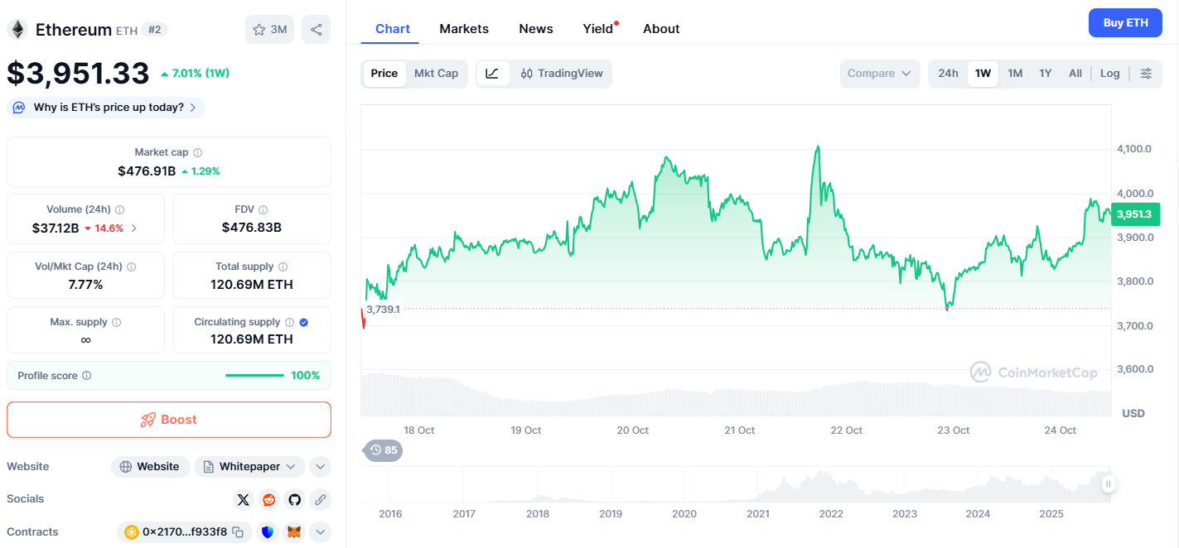1179x548 pixels.
Task: Switch to TradingView chart mode
Action: pos(562,74)
